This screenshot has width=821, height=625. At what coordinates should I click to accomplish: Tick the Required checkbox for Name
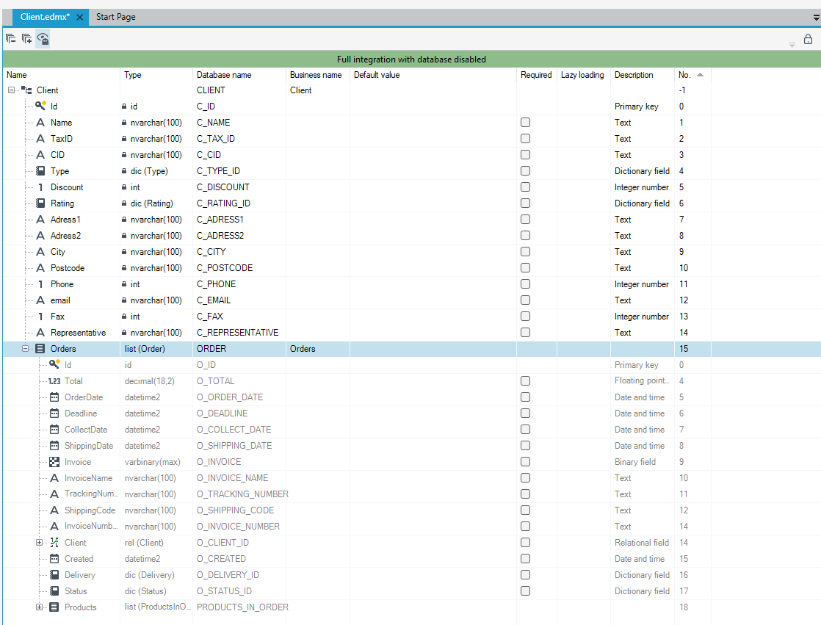(x=525, y=123)
